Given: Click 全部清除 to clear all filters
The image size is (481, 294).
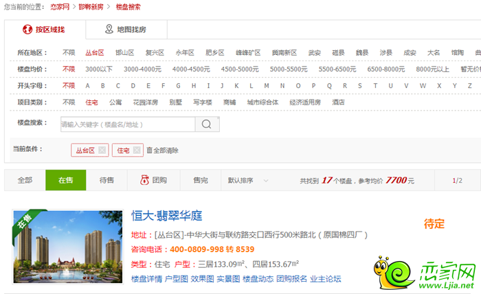Looking at the screenshot, I should tap(166, 150).
